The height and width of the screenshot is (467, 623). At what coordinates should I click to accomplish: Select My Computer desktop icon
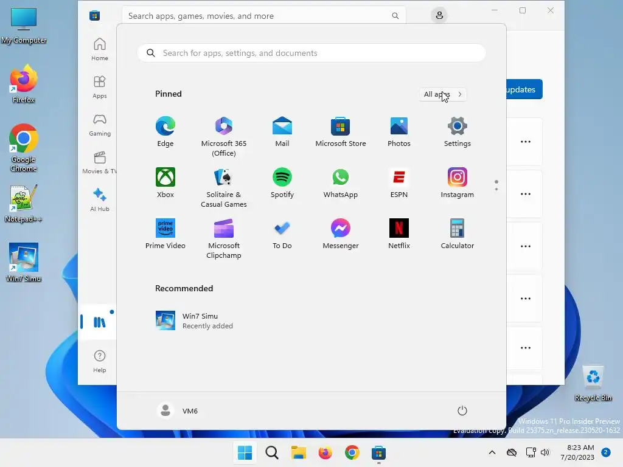tap(24, 26)
